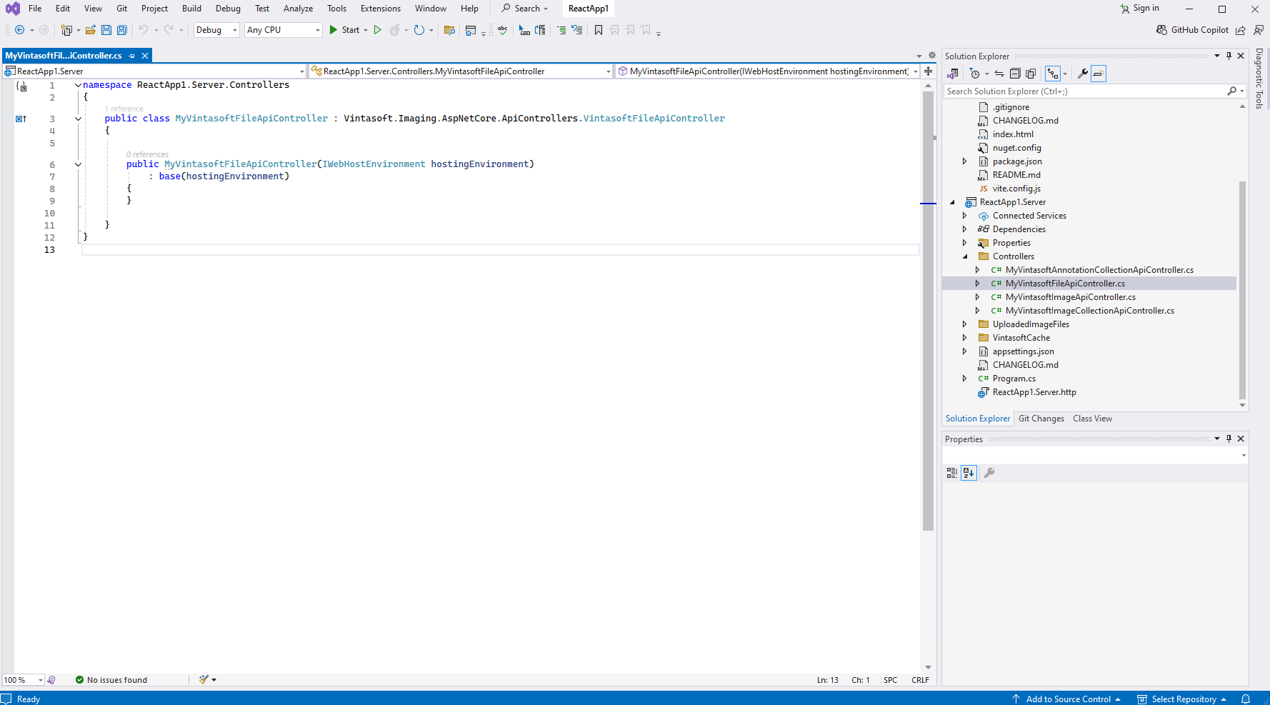Click the notifications bell in status bar

1246,699
